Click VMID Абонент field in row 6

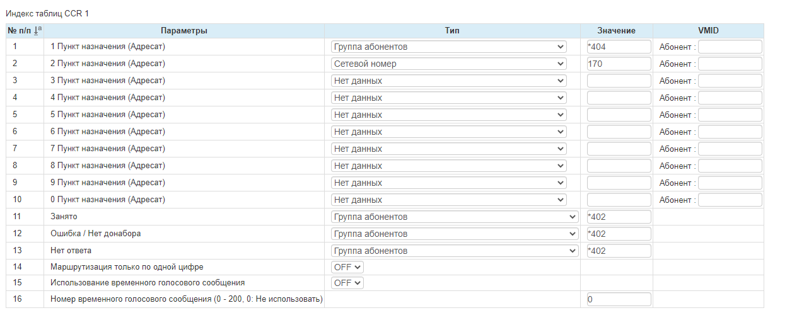pyautogui.click(x=730, y=132)
